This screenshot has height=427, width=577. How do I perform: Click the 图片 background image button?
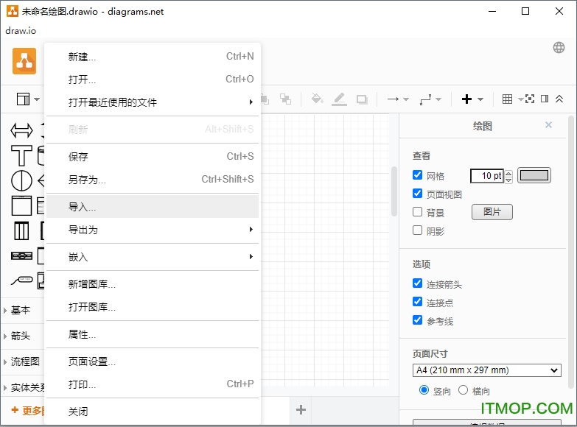(492, 212)
